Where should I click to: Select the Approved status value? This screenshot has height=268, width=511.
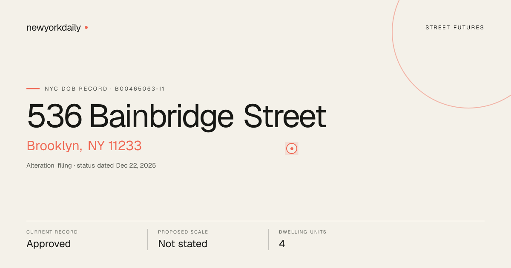tap(49, 244)
